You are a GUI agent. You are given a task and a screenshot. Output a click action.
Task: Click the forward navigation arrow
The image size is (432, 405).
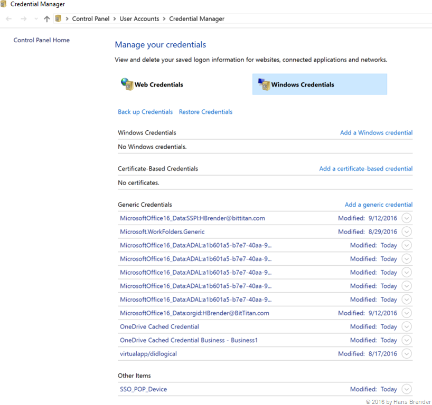point(23,19)
